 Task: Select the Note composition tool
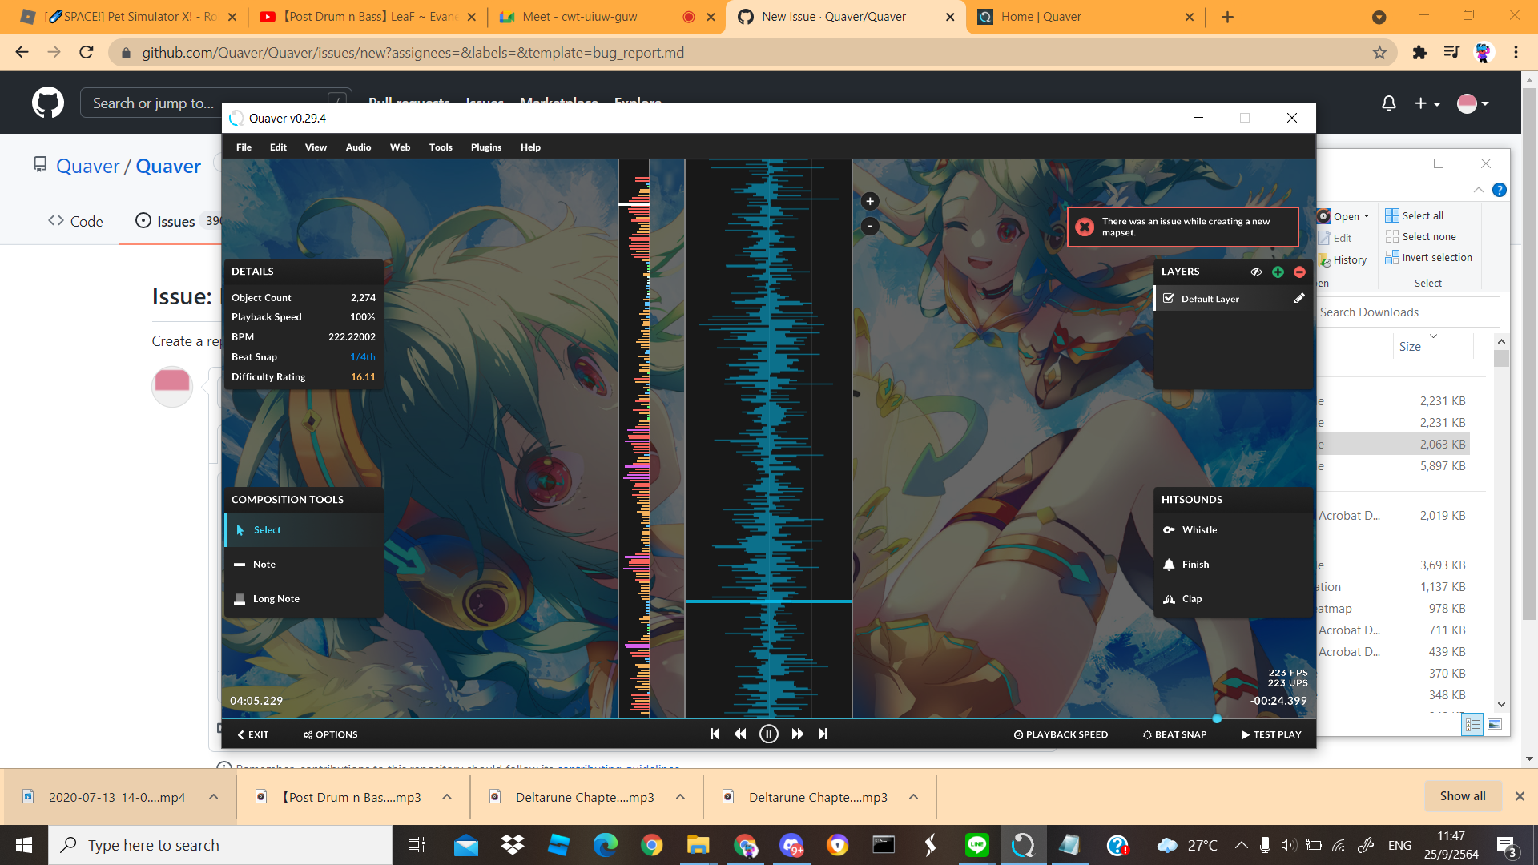tap(264, 564)
